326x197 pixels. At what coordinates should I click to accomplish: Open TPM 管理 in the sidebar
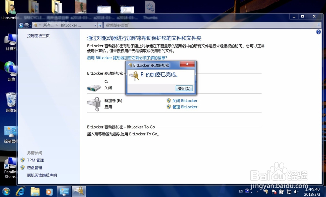[x=35, y=160]
